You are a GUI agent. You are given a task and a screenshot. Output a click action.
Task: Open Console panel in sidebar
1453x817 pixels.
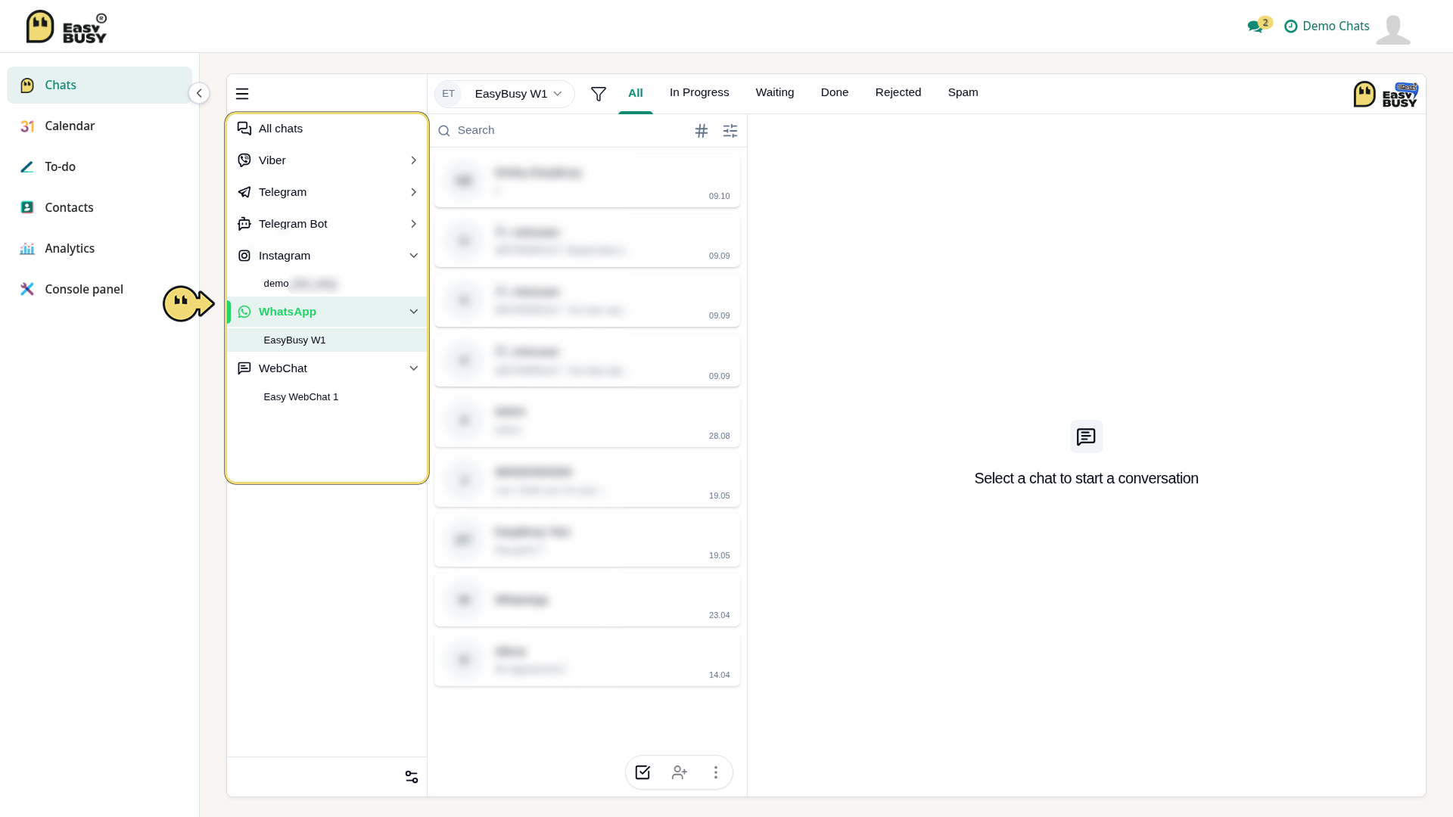[99, 289]
